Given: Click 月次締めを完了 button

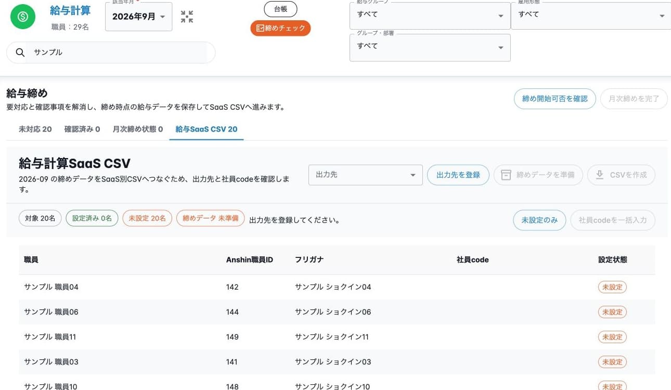Looking at the screenshot, I should (x=634, y=98).
